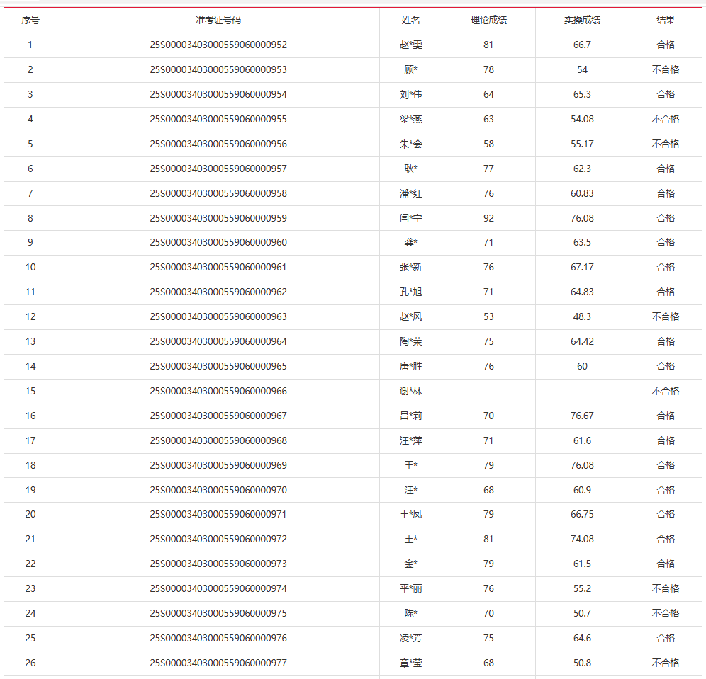This screenshot has width=706, height=679.
Task: Select admission number ending in 0000970
Action: [218, 490]
